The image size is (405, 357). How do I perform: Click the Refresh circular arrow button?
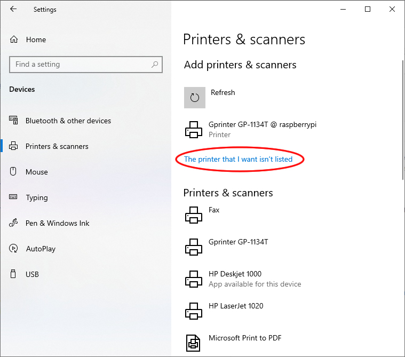(x=195, y=98)
